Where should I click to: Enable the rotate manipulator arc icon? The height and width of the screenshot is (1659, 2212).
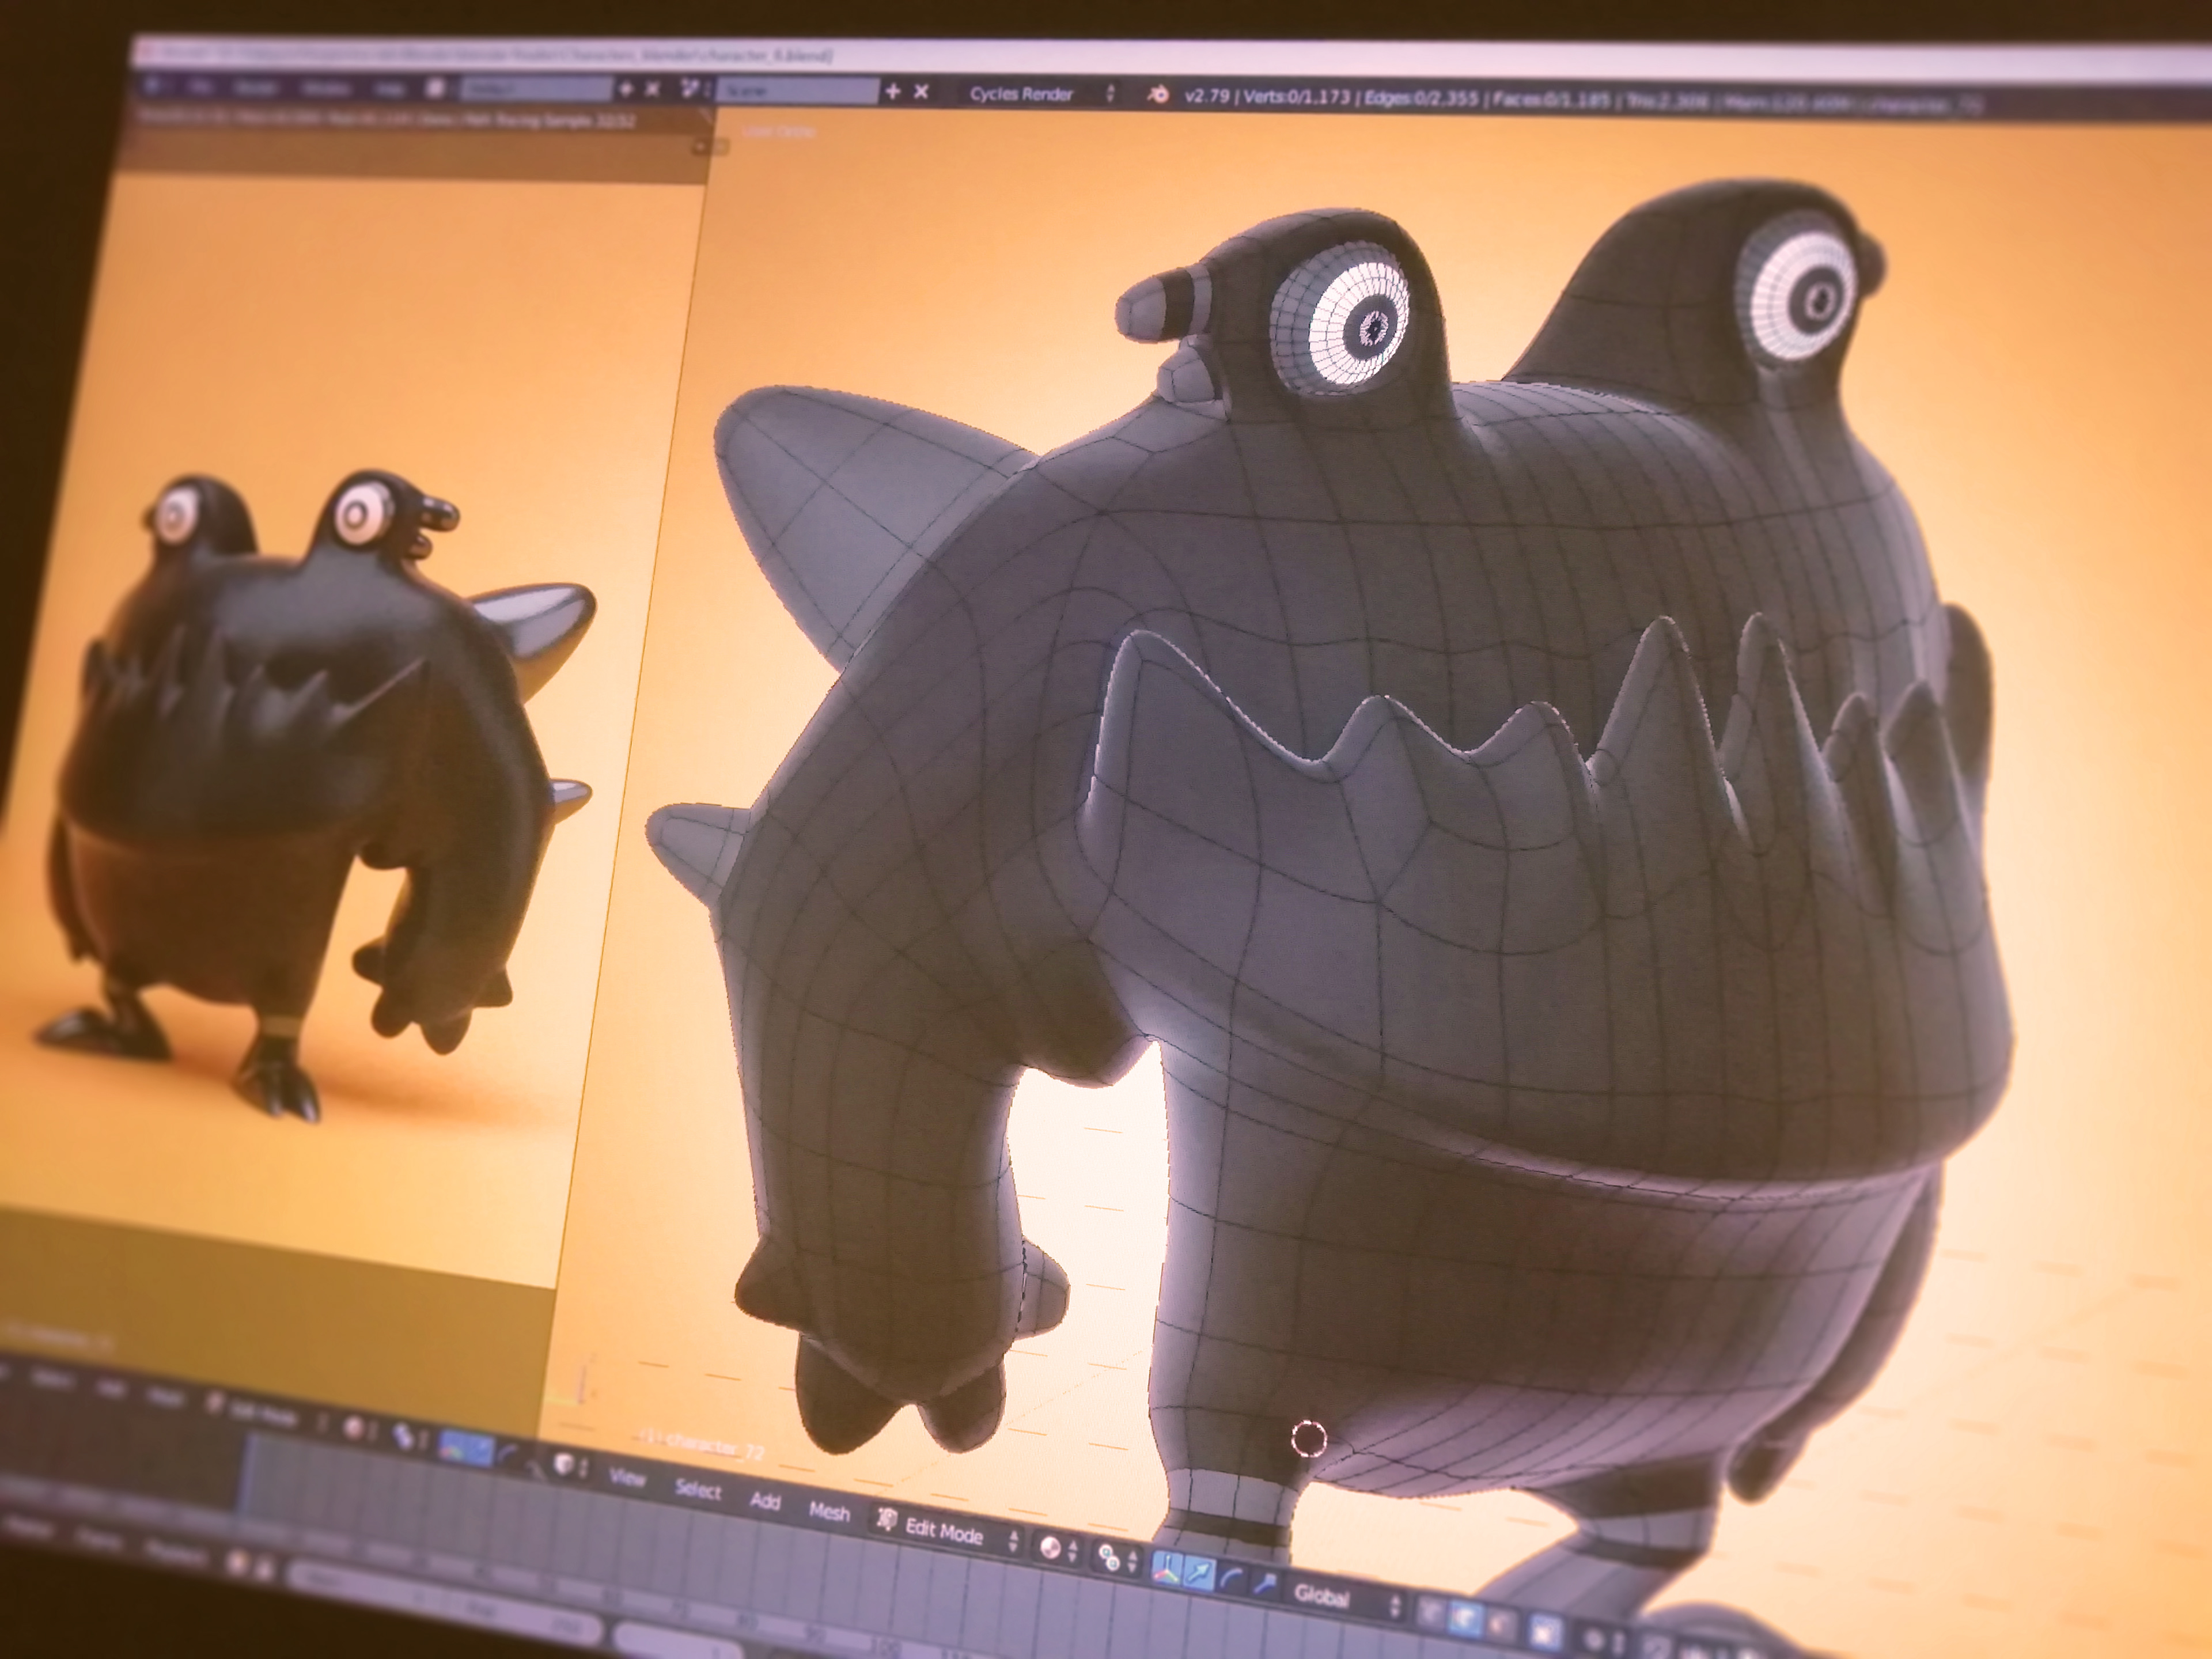click(1232, 1579)
